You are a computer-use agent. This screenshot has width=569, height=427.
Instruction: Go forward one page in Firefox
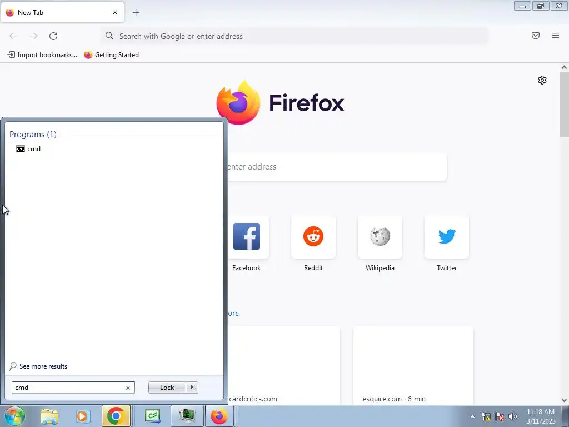33,36
